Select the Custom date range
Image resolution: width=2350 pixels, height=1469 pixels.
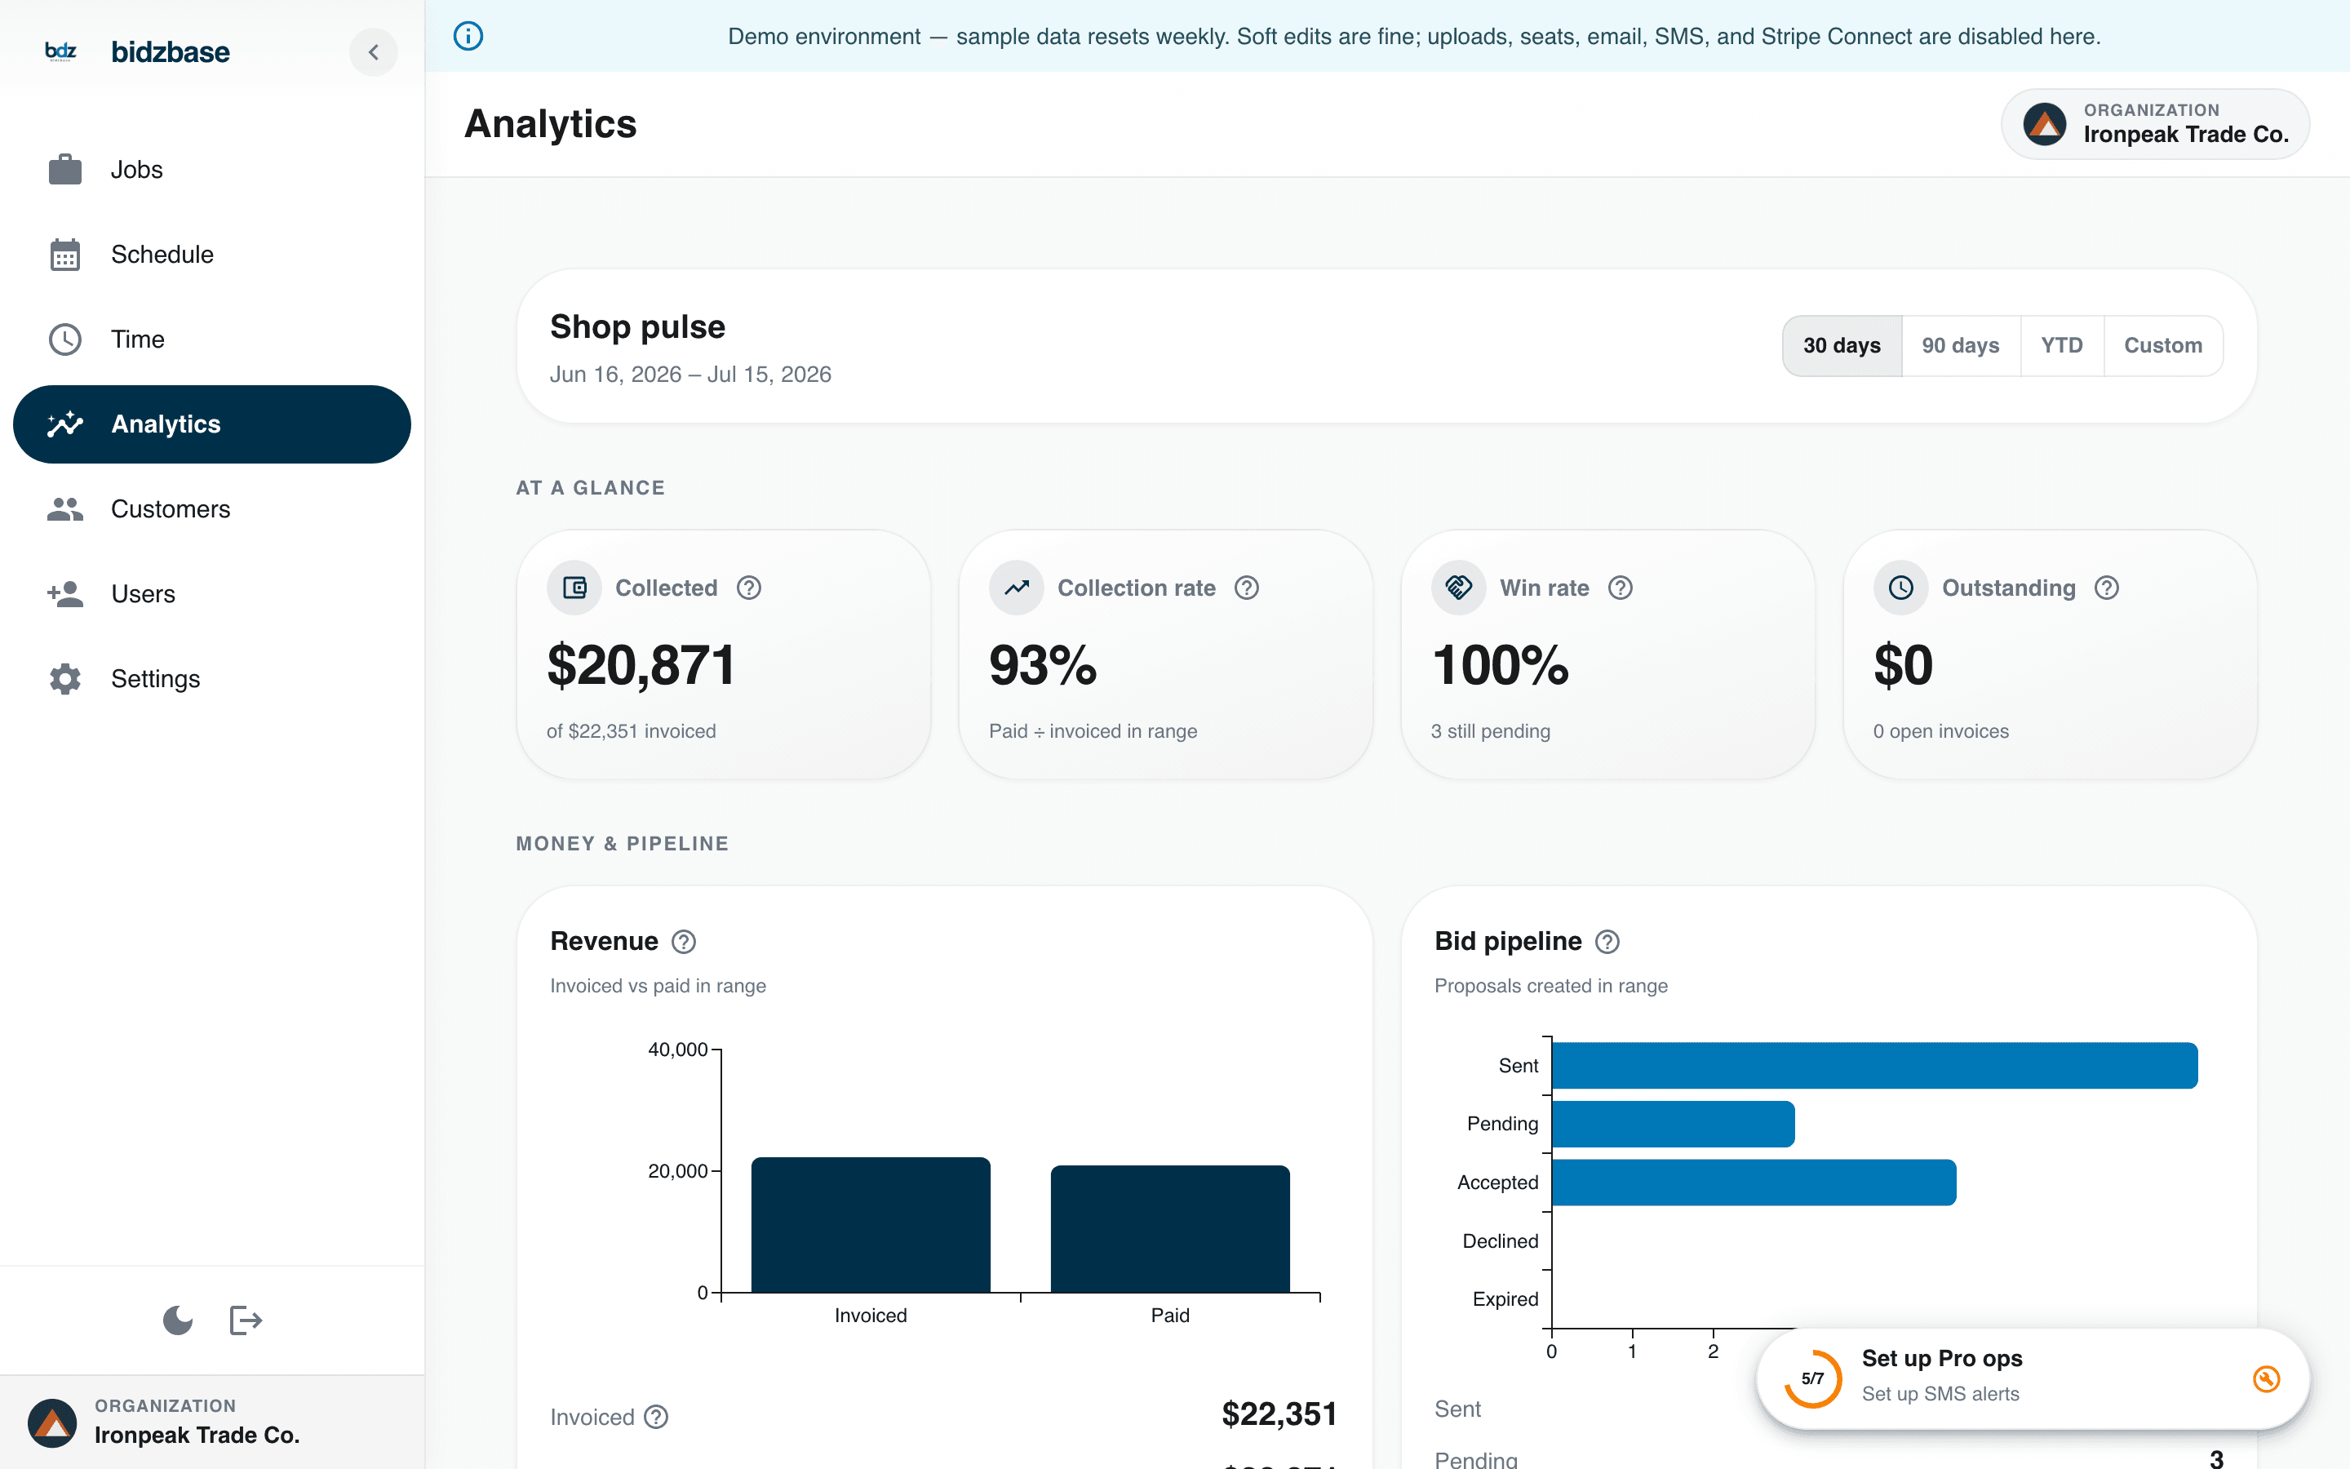pos(2162,346)
